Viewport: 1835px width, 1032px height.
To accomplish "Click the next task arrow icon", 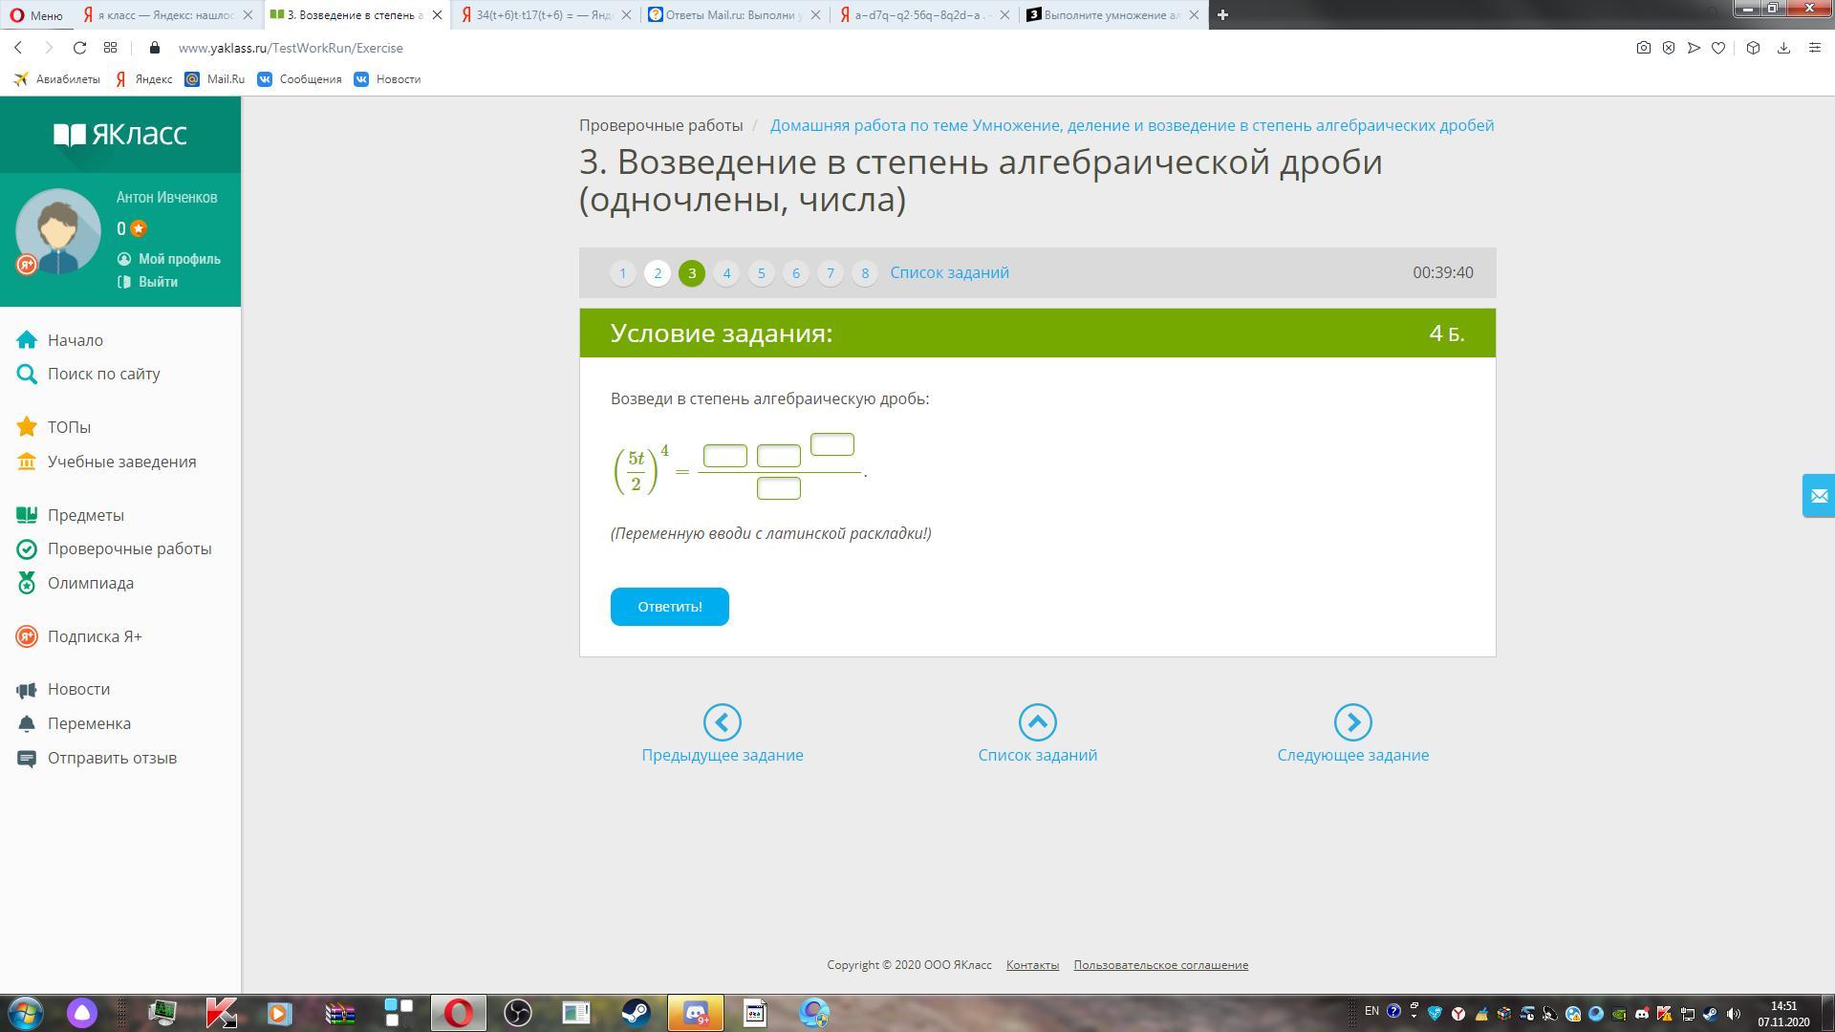I will point(1352,722).
